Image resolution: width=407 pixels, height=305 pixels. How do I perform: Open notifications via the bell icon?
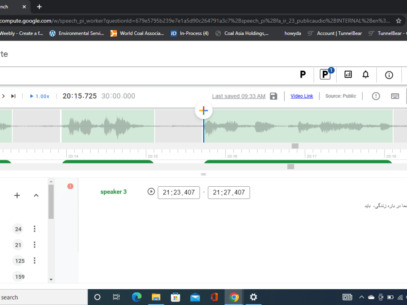(x=365, y=75)
